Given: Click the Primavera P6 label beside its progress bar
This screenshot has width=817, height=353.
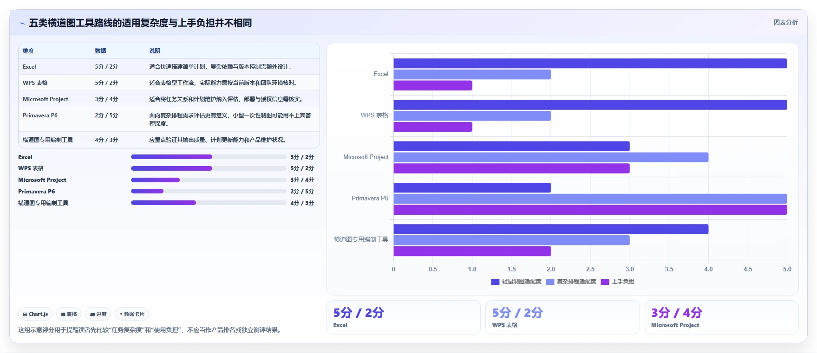Looking at the screenshot, I should click(36, 192).
